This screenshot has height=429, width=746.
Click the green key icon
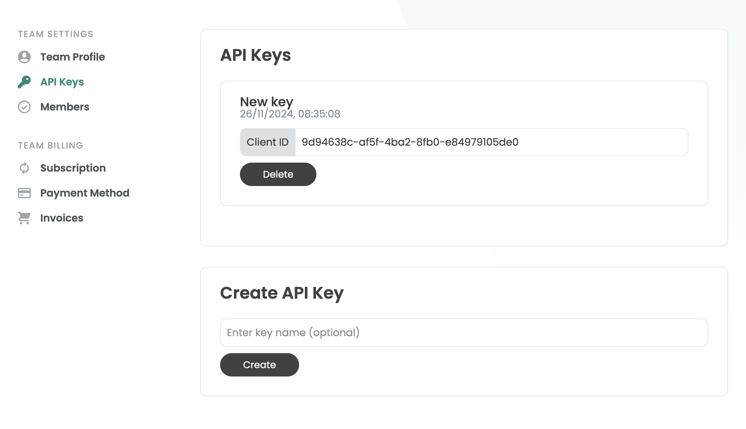[24, 82]
